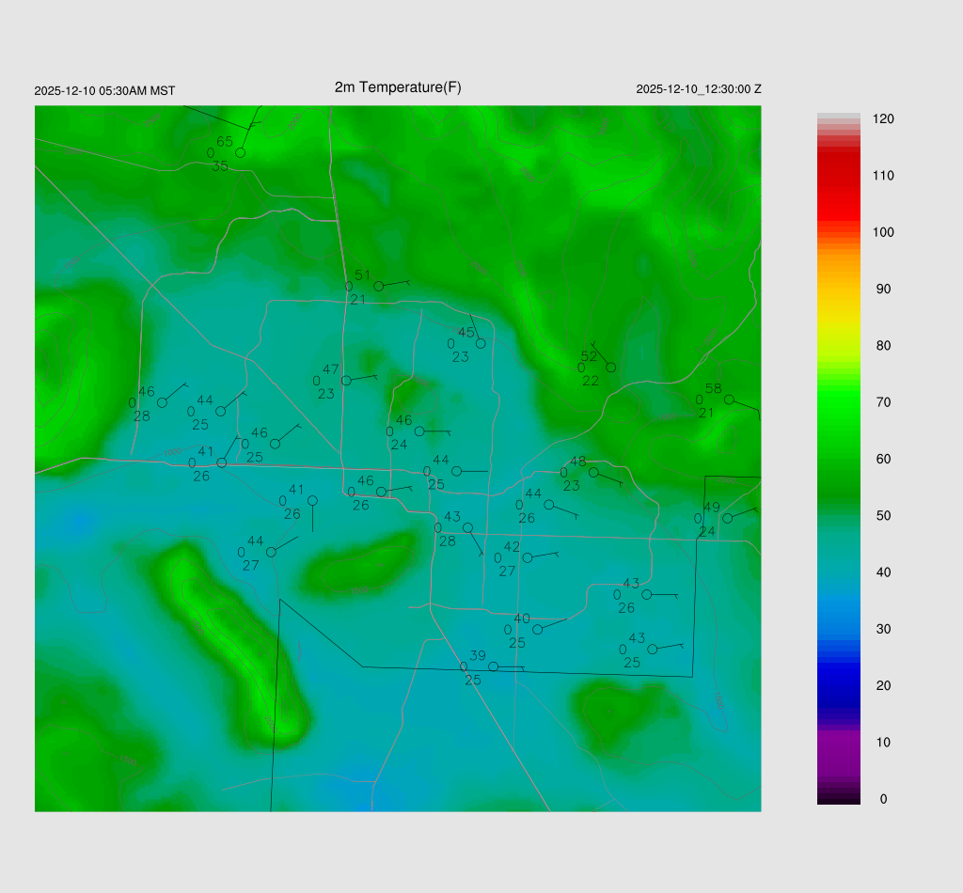Click the "2m Temperature(F)" map title
The width and height of the screenshot is (963, 893).
[398, 87]
